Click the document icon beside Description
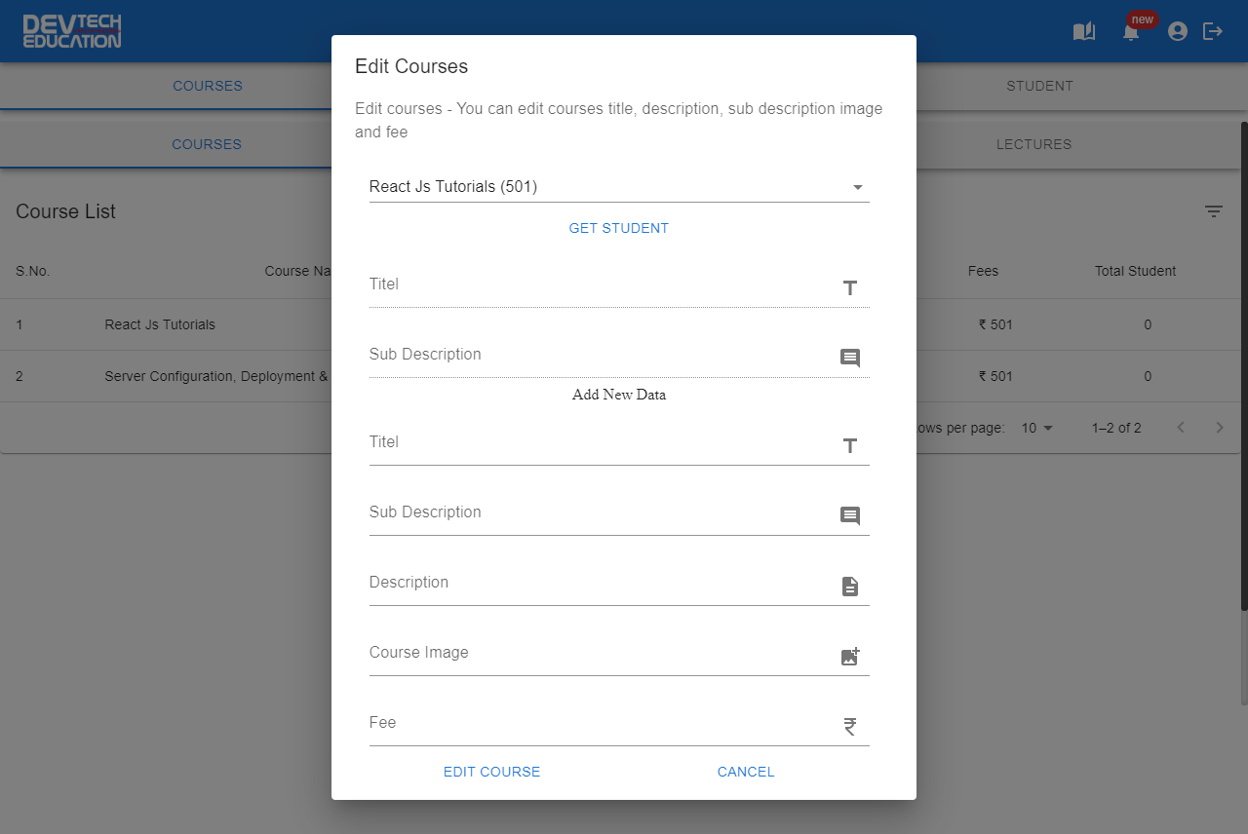1248x834 pixels. coord(850,586)
